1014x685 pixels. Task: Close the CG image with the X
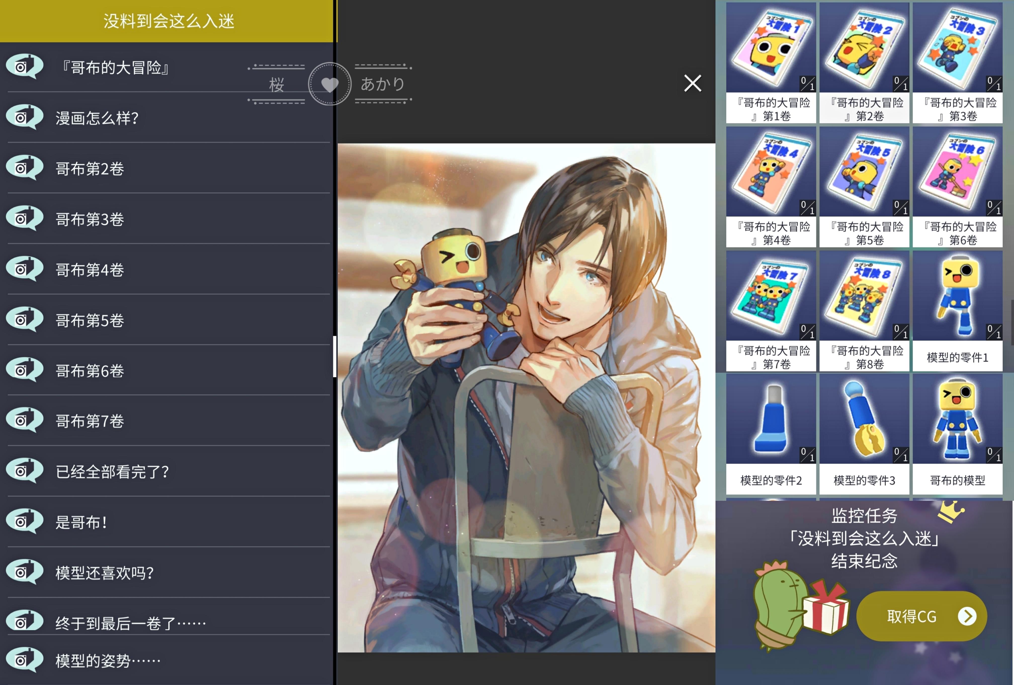[692, 83]
